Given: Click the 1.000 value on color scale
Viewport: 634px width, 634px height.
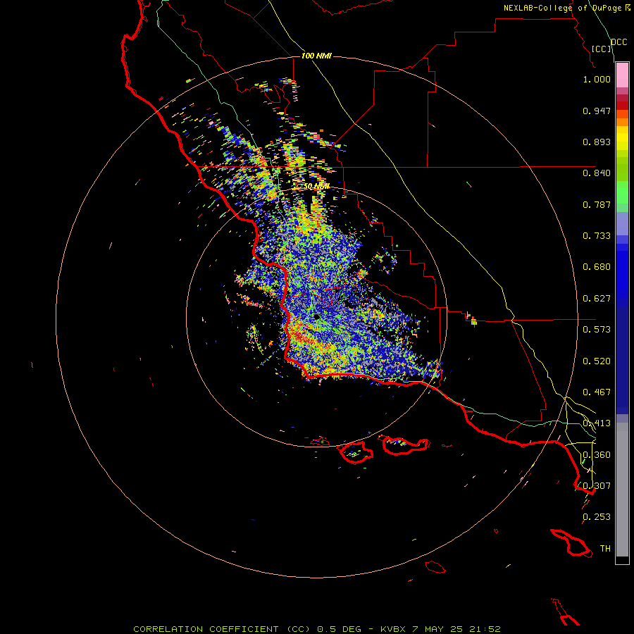Looking at the screenshot, I should (597, 79).
